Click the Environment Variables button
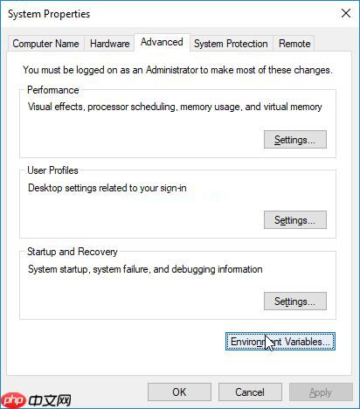Screen dimensions: 360x409 point(280,342)
